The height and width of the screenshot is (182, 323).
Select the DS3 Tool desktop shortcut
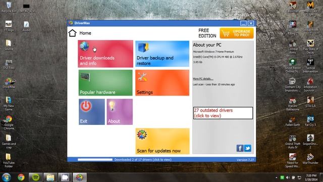click(x=9, y=64)
